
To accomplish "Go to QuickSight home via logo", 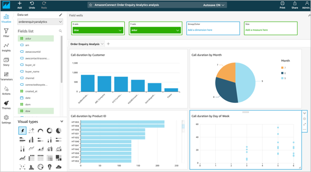I will click(x=6, y=5).
